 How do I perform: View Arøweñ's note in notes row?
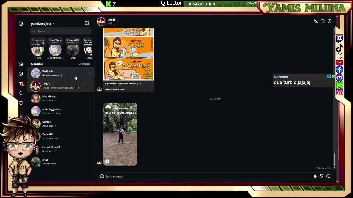[55, 49]
